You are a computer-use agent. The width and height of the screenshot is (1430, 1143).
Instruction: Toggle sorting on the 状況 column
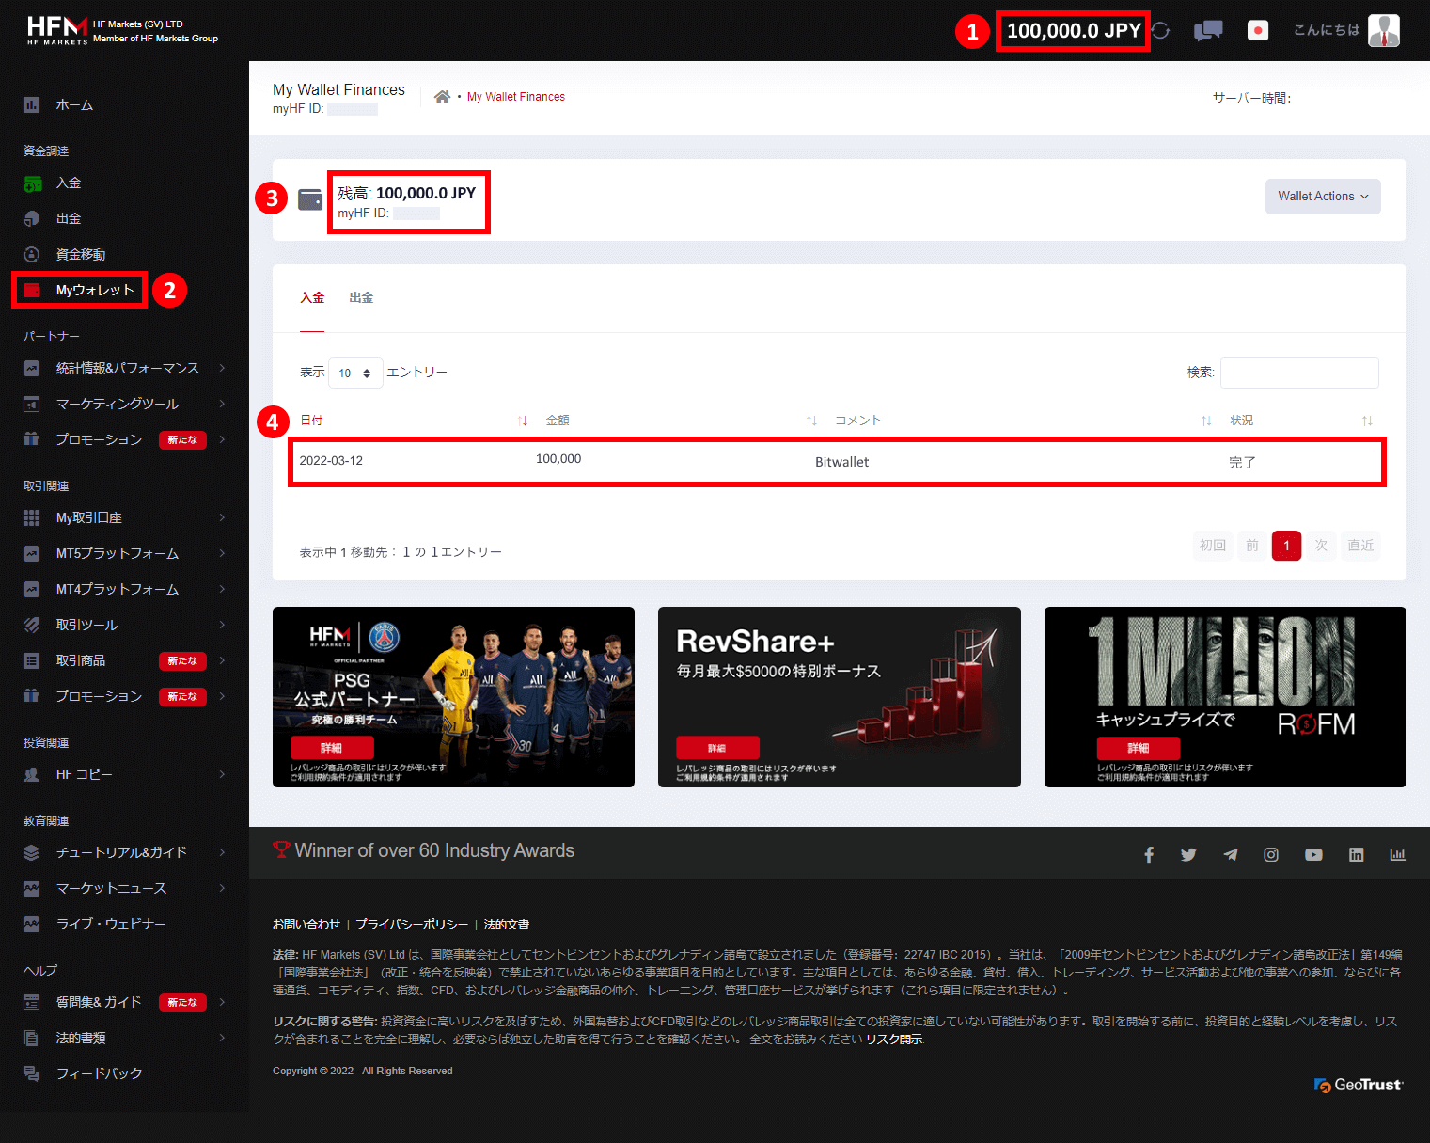pos(1367,421)
